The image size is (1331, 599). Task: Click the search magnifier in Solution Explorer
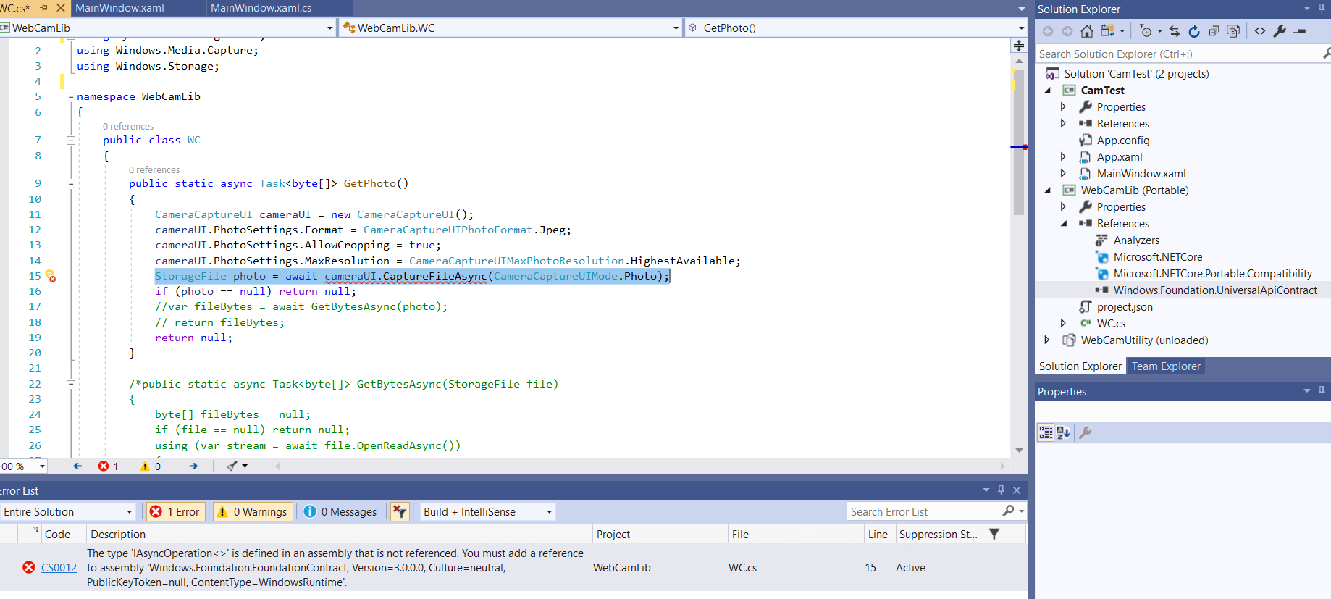[x=1326, y=54]
